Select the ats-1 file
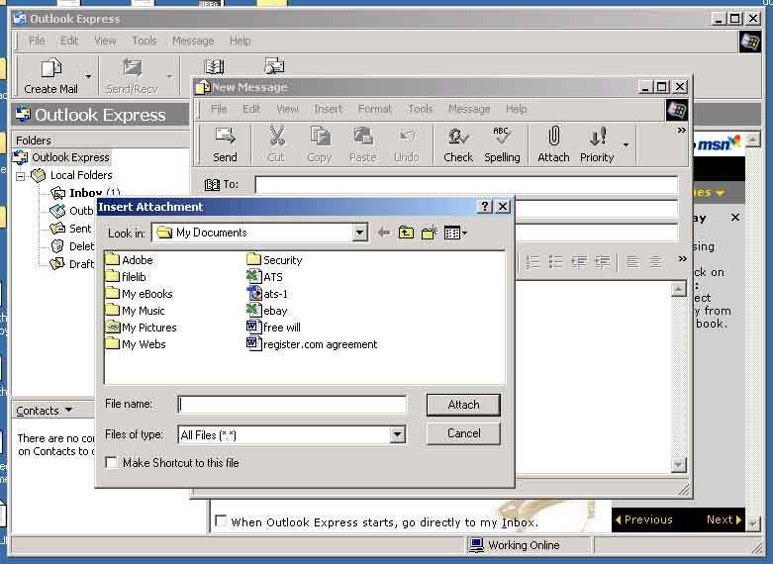This screenshot has width=773, height=564. pyautogui.click(x=266, y=293)
